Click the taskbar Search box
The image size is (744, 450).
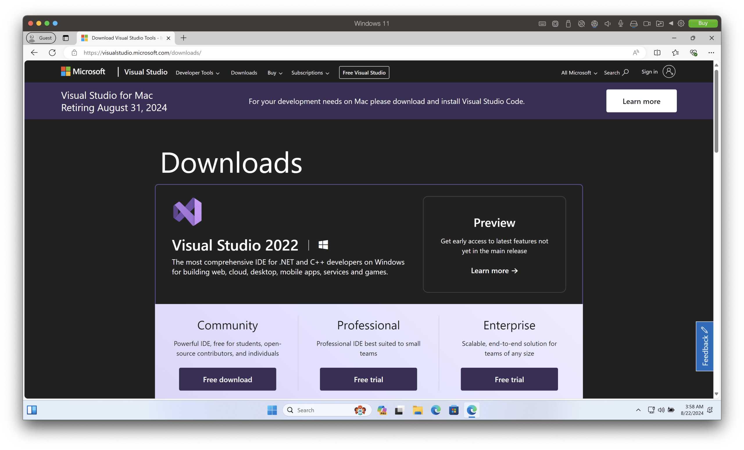[x=327, y=410]
